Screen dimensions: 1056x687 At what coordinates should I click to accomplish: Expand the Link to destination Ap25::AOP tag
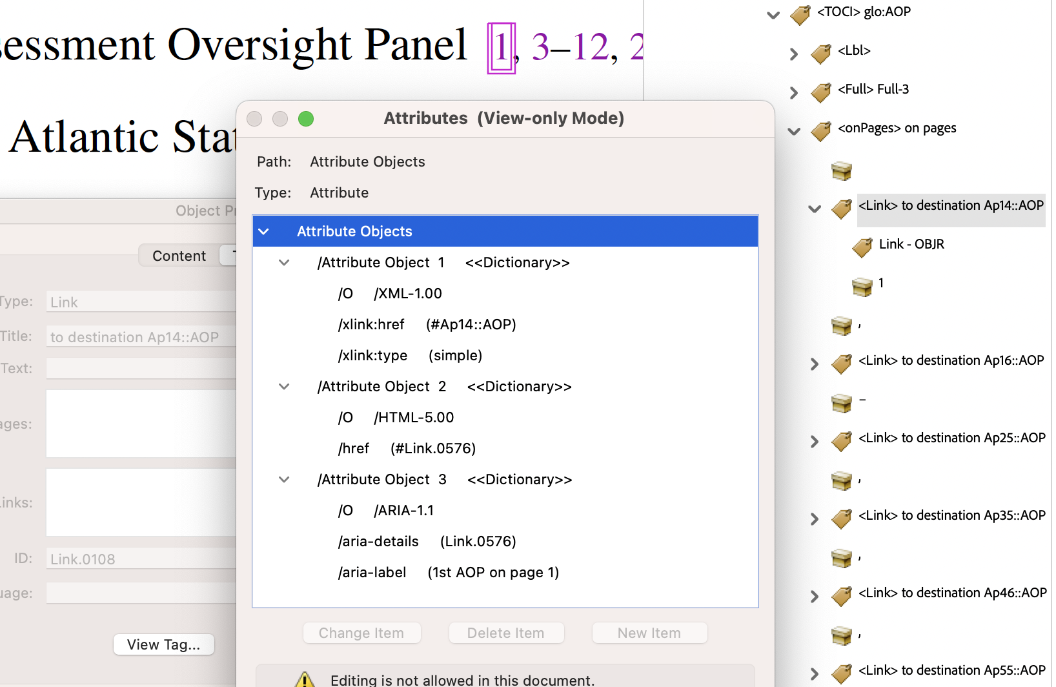[815, 441]
